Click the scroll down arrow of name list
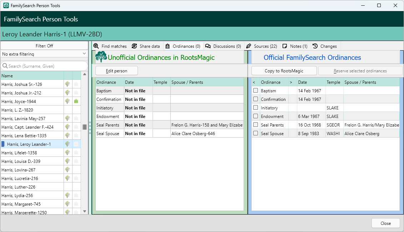 tap(85, 211)
